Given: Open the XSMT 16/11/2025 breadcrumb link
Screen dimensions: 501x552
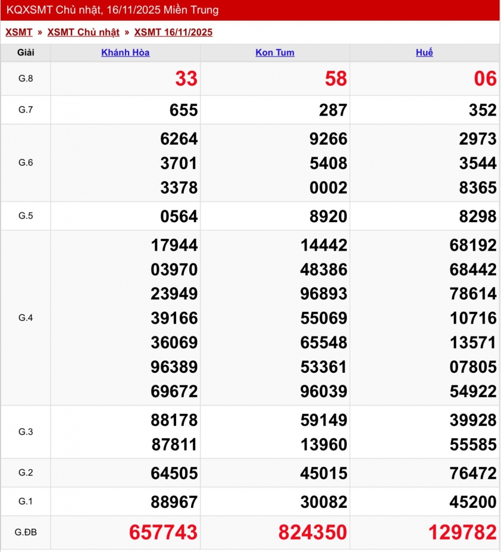Looking at the screenshot, I should pyautogui.click(x=173, y=32).
